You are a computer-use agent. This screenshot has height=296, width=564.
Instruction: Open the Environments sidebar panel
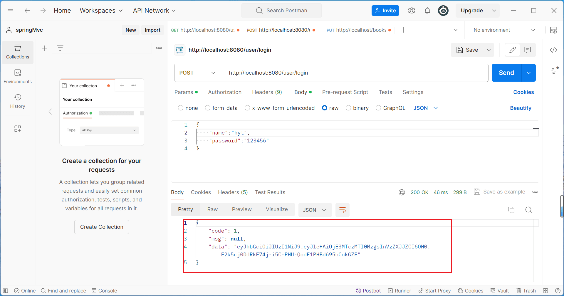click(18, 77)
